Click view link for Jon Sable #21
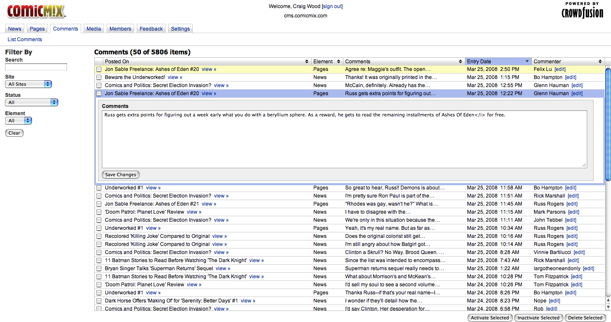This screenshot has height=322, width=611. 209,204
